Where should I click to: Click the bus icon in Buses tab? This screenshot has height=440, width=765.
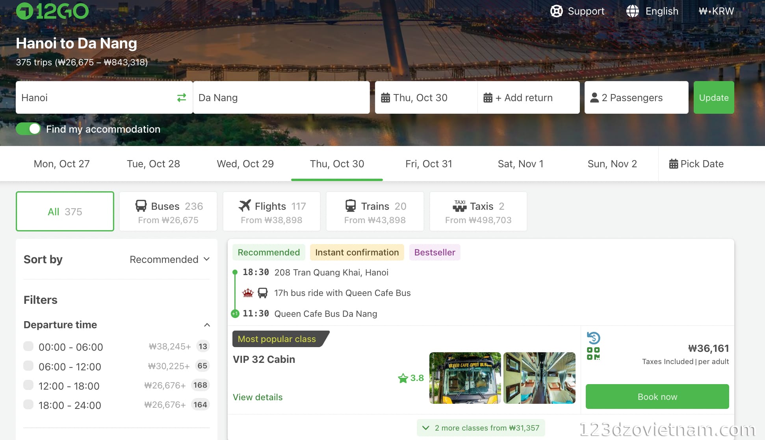pos(141,206)
